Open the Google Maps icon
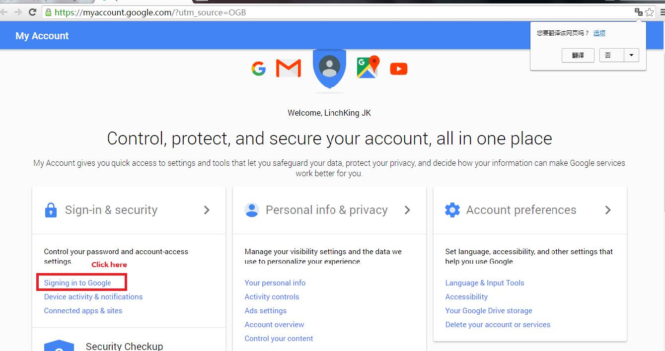The height and width of the screenshot is (351, 665). (x=368, y=67)
